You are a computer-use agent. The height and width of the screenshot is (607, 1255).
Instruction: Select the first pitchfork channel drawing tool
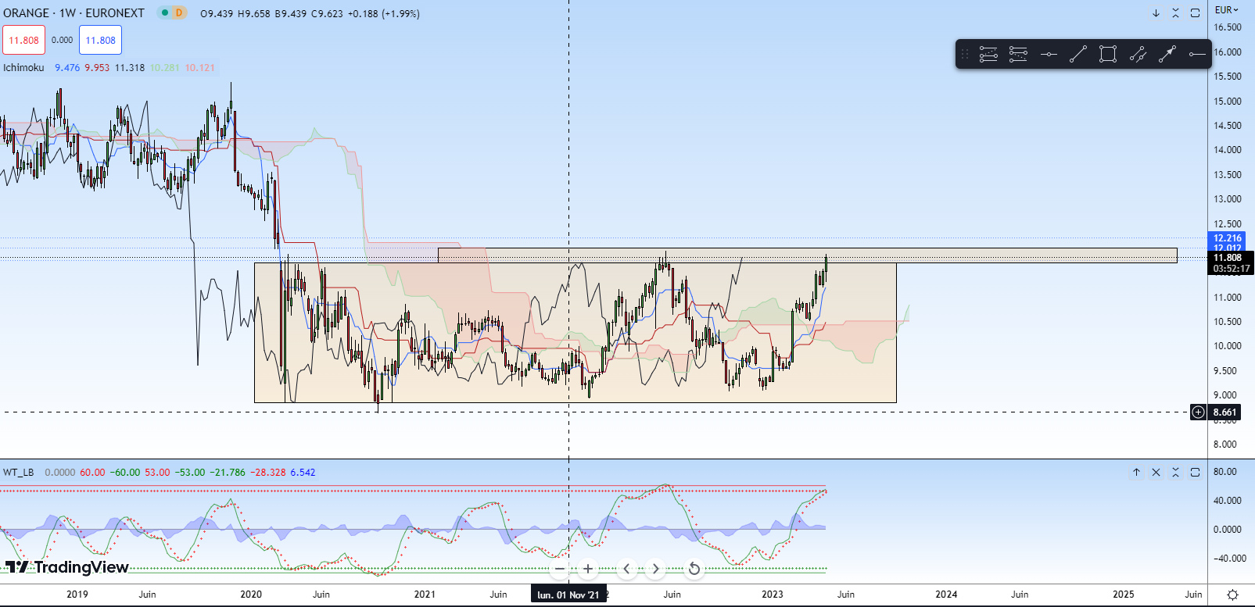click(x=988, y=54)
